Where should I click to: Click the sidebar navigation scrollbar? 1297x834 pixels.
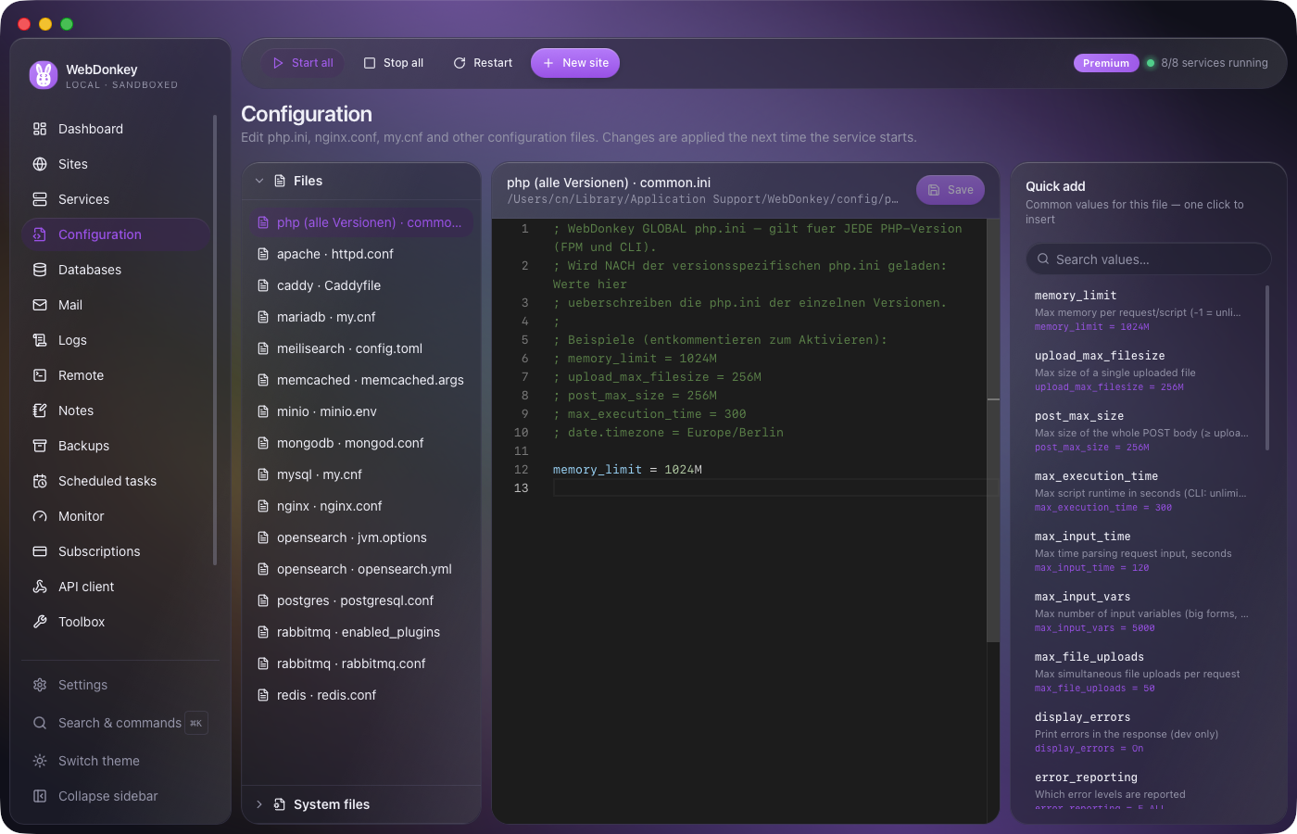coord(214,339)
